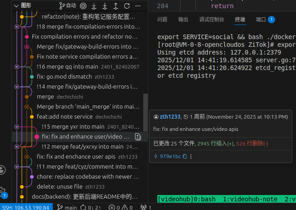The width and height of the screenshot is (296, 210).
Task: Click SSH: 106.53.190.84 remote indicator
Action: [x=26, y=207]
